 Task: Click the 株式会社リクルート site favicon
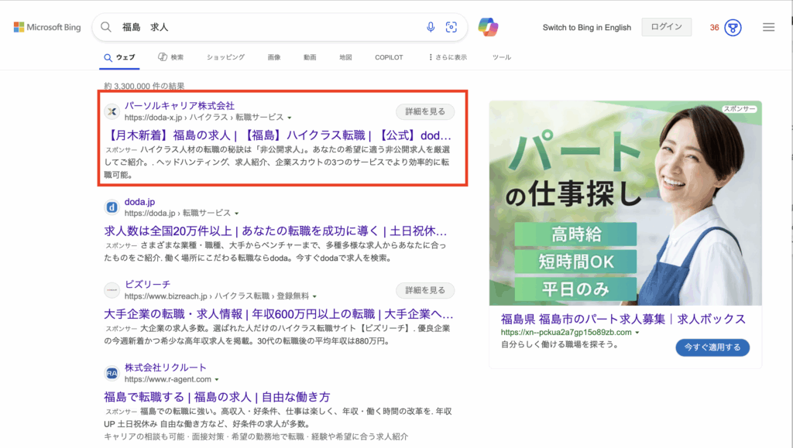point(112,373)
